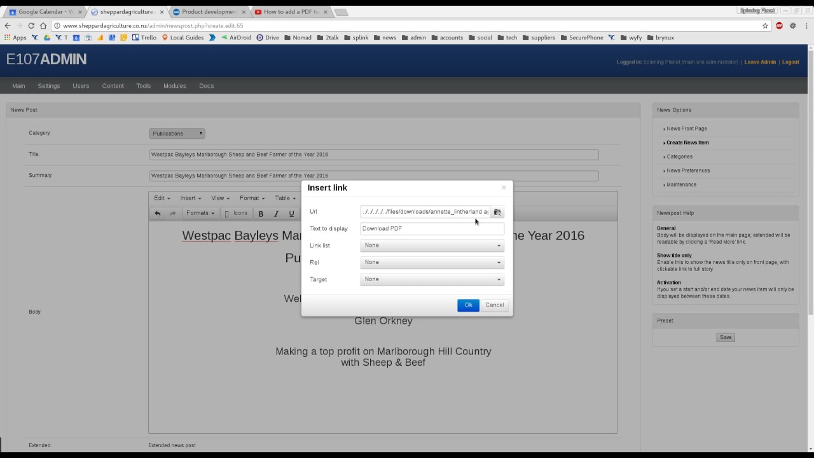Bookmark this page with the star icon
814x458 pixels.
(x=765, y=25)
